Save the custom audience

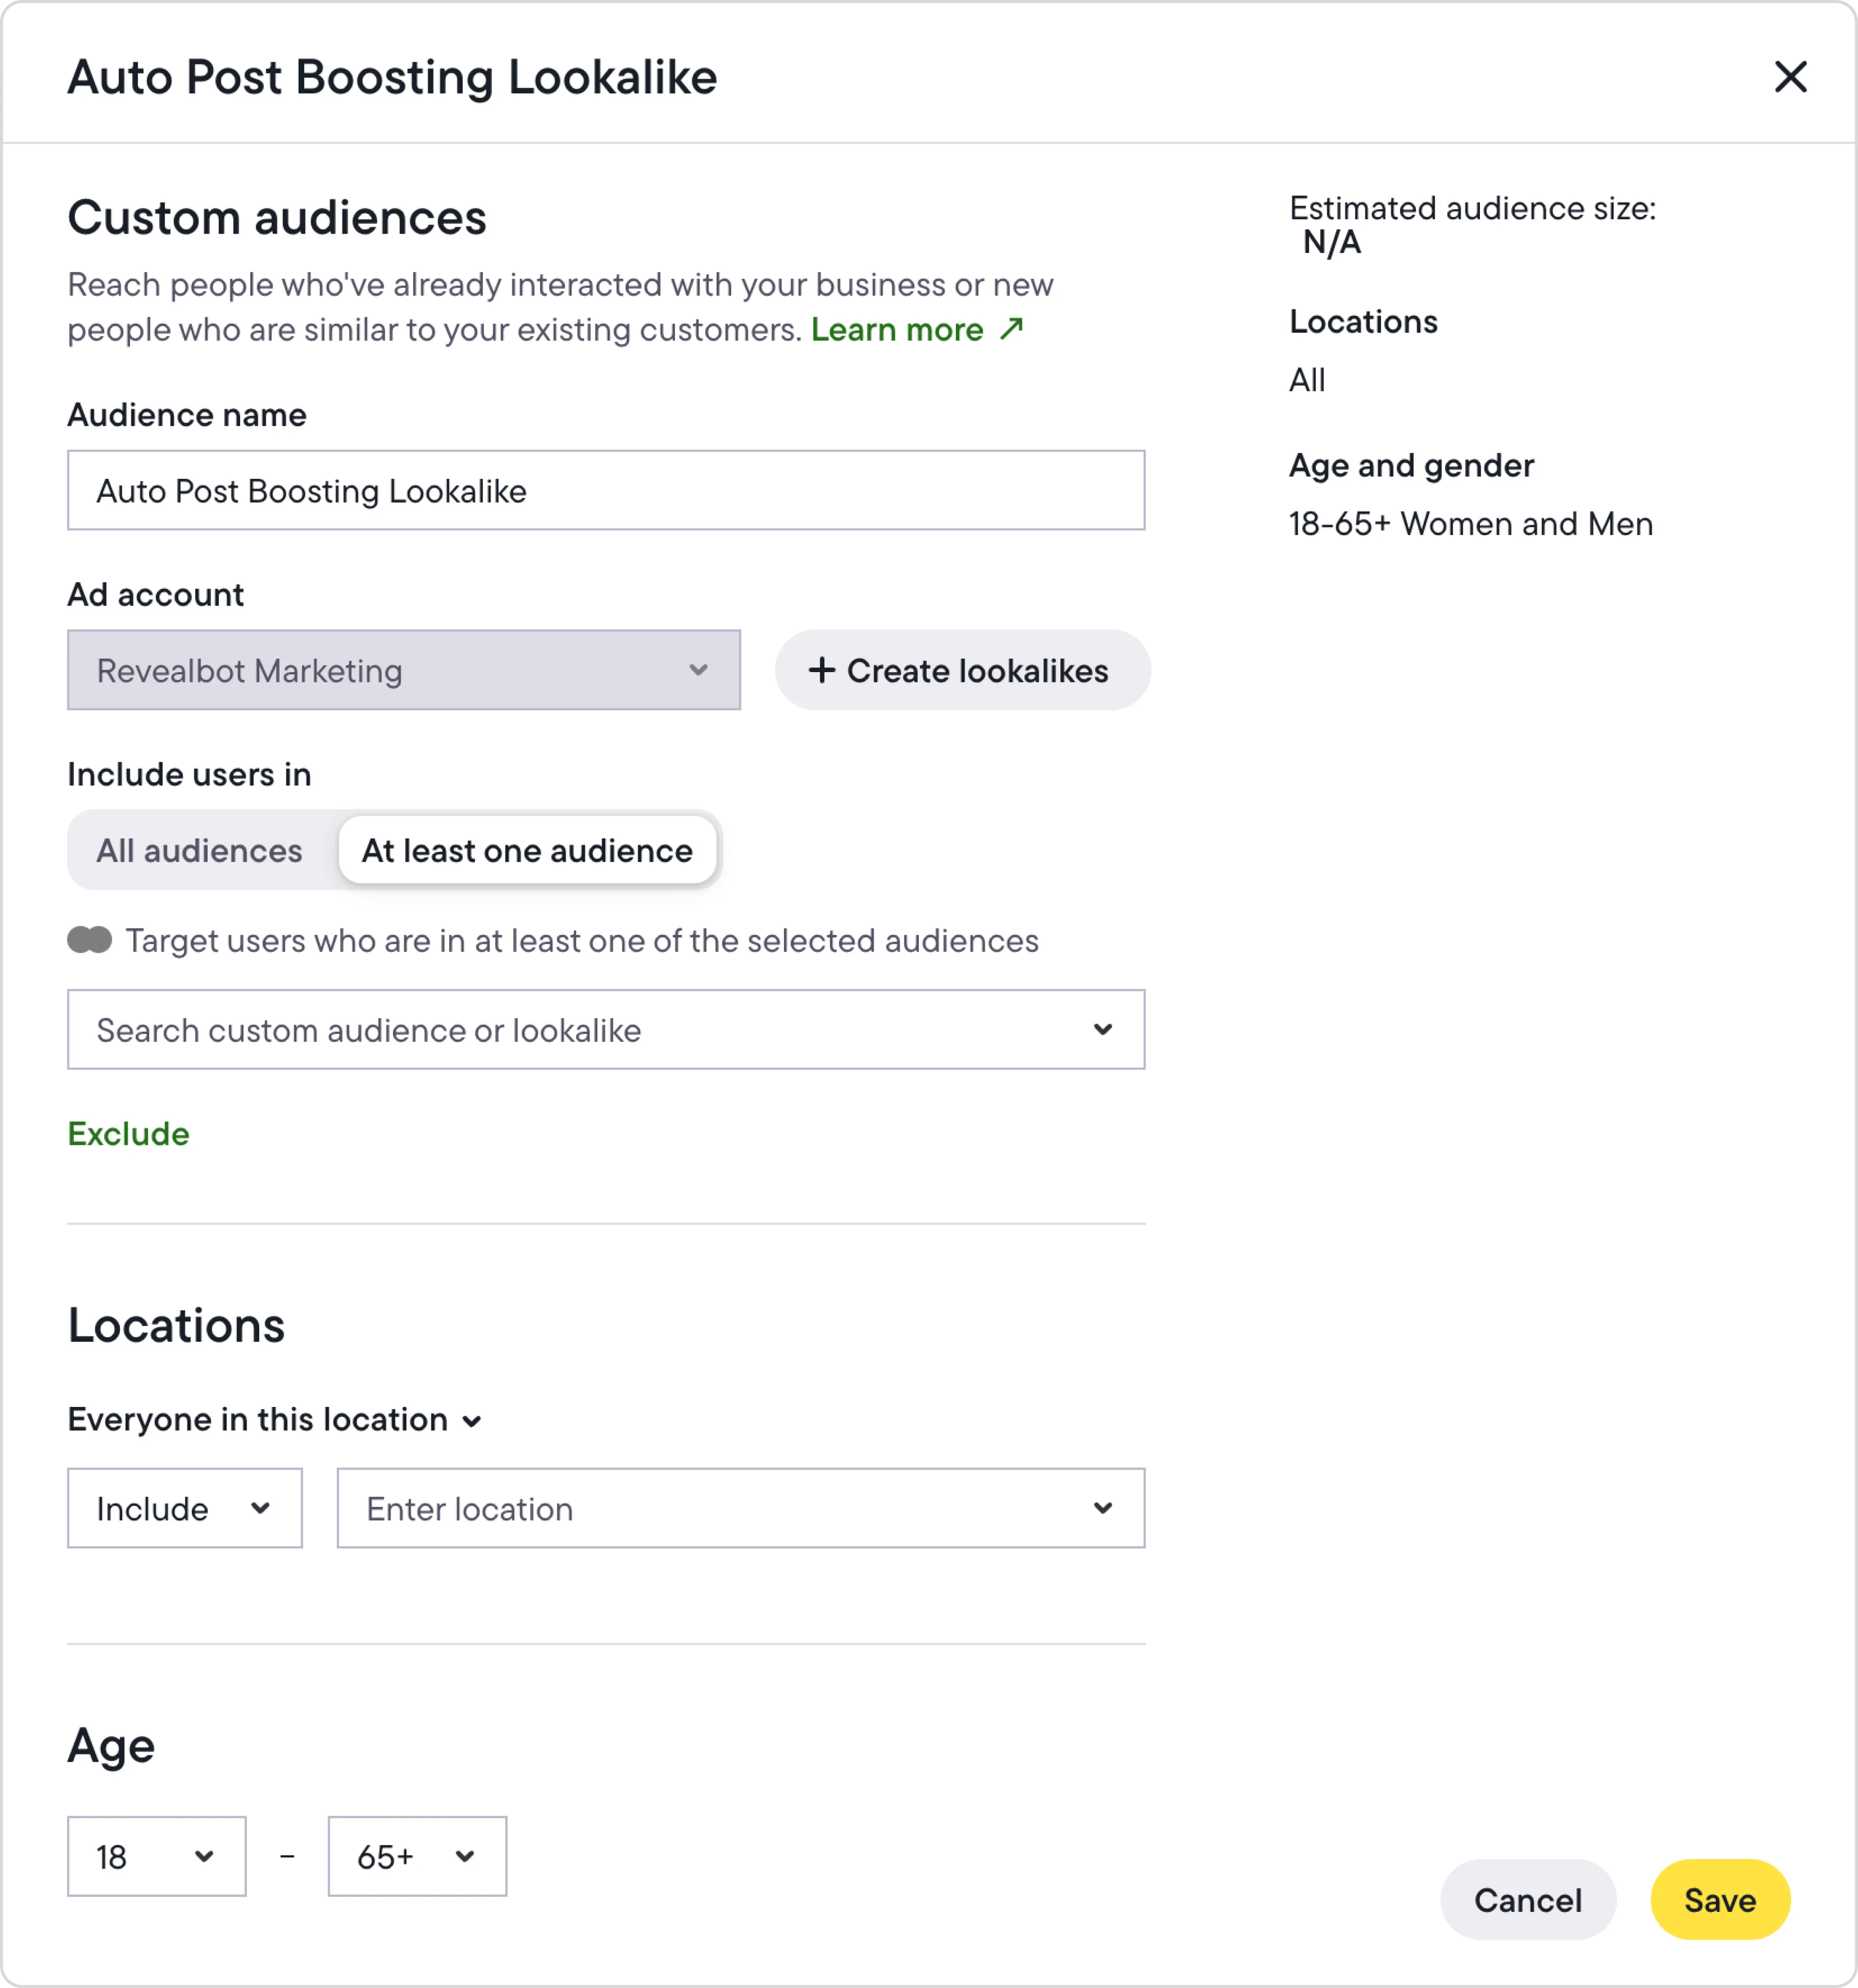(x=1719, y=1900)
